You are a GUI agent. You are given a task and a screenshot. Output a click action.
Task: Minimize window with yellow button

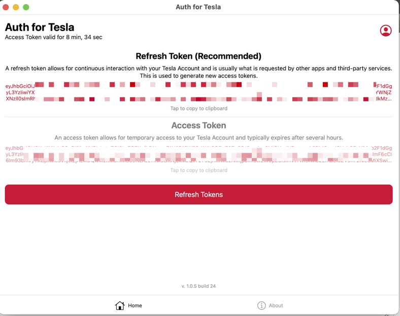[16, 7]
